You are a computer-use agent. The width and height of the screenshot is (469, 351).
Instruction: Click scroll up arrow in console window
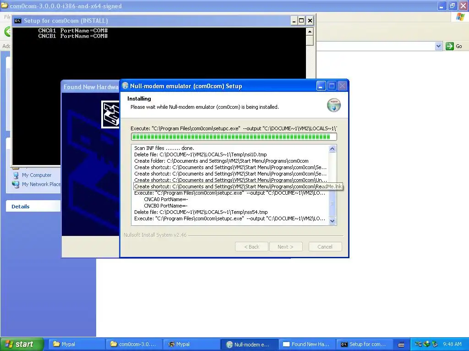(x=310, y=32)
